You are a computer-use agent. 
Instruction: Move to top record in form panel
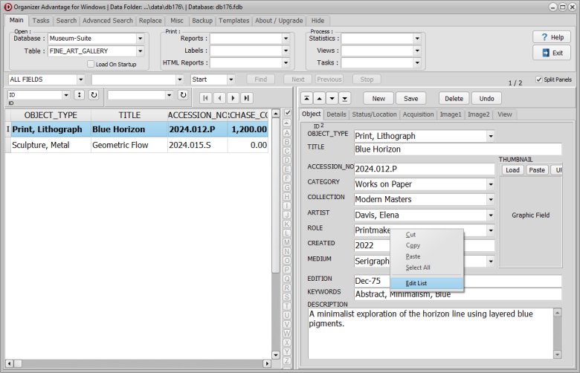tap(306, 98)
